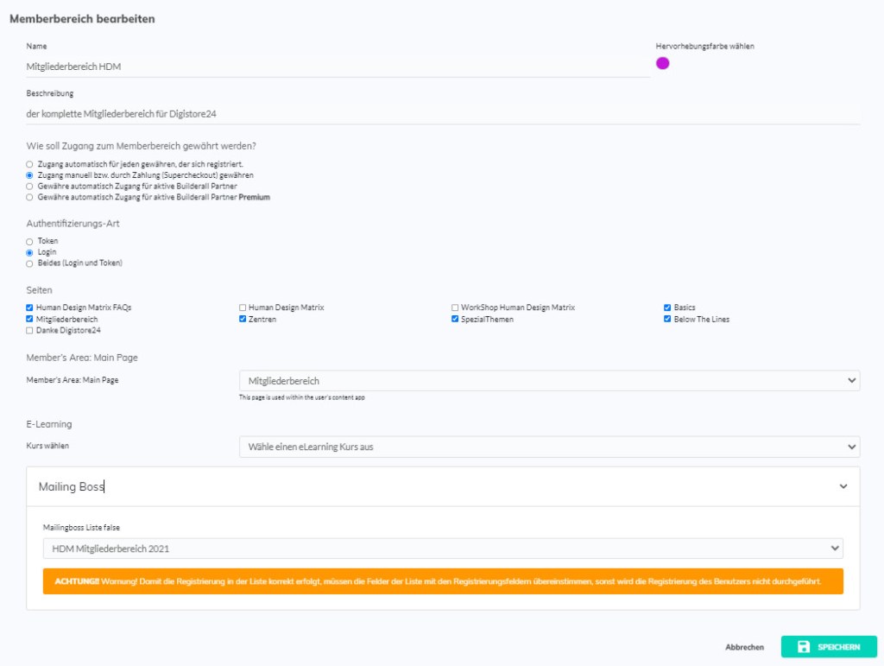The width and height of the screenshot is (884, 666).
Task: Click the floppy disk icon on Speichern
Action: tap(803, 647)
